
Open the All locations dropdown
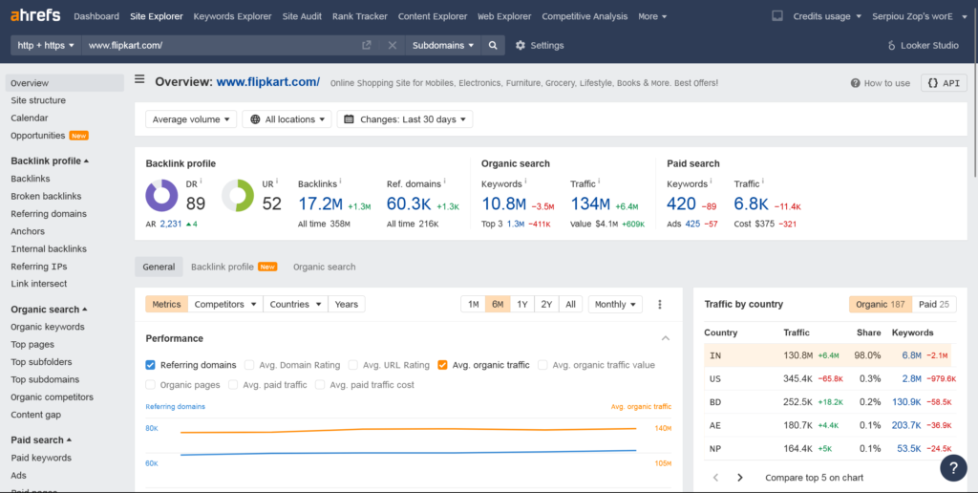(x=287, y=119)
